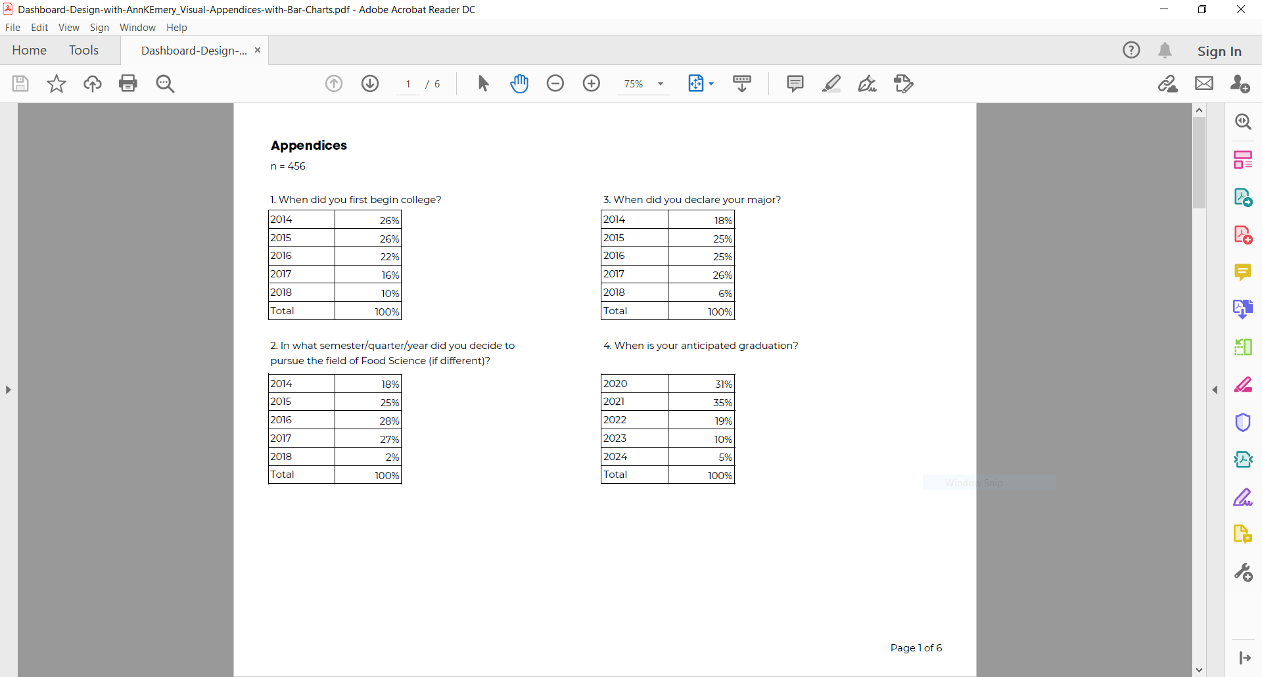
Task: Open the page fit options dropdown arrow
Action: (x=711, y=83)
